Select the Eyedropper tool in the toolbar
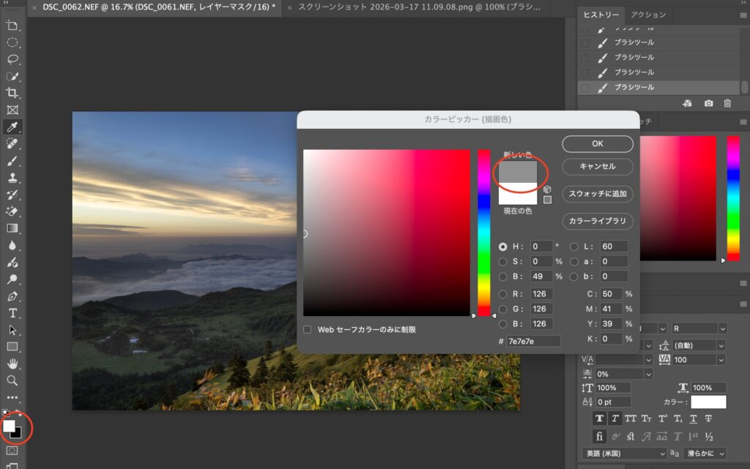 pos(12,127)
